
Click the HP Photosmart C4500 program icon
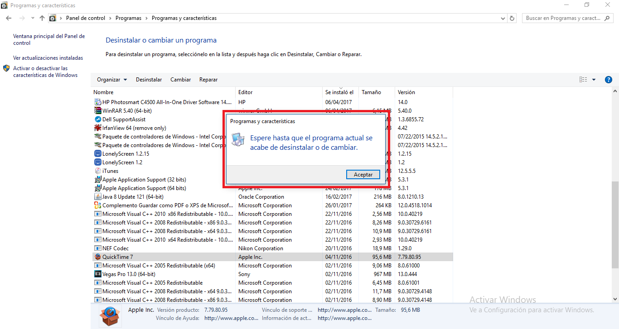point(97,102)
